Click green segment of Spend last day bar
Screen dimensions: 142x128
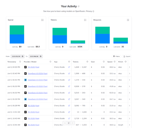point(17,30)
